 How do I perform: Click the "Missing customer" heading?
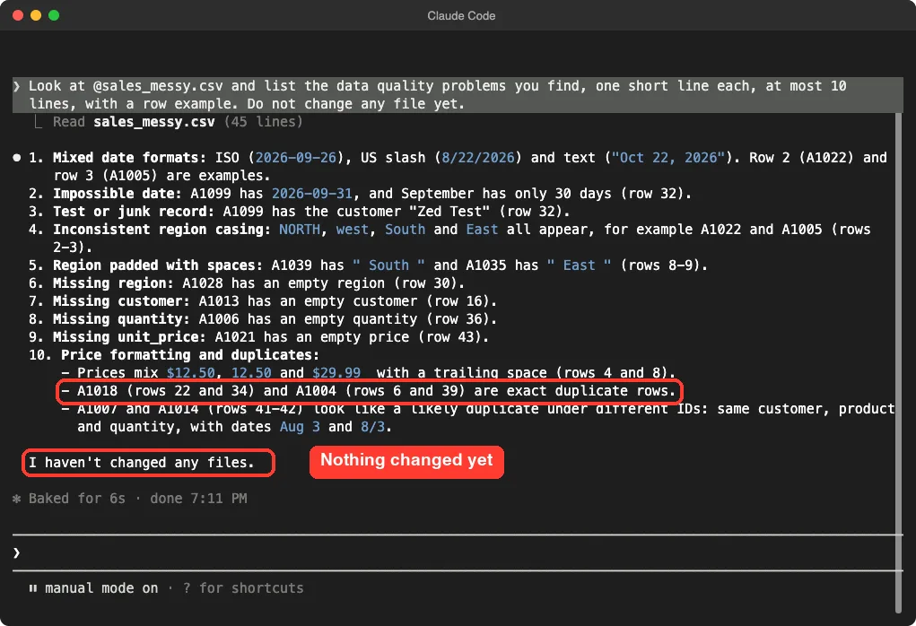121,301
